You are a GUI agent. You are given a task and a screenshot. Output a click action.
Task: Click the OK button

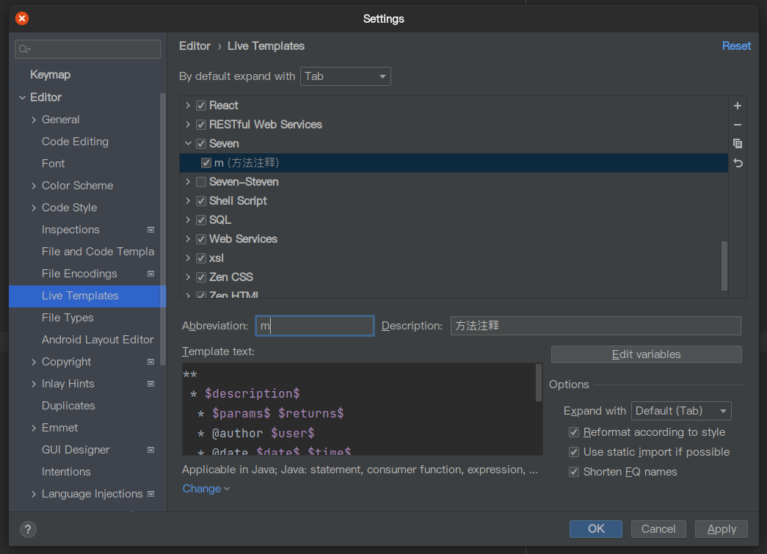coord(596,529)
